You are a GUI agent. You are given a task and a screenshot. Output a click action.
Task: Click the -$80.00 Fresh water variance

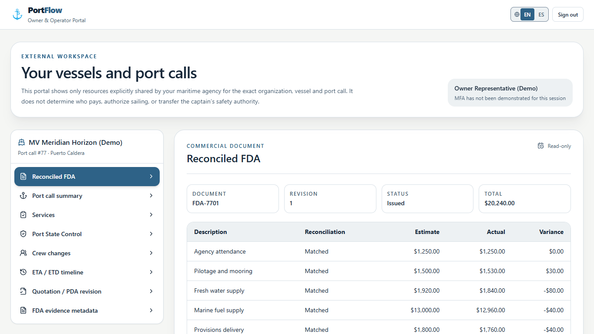[554, 291]
